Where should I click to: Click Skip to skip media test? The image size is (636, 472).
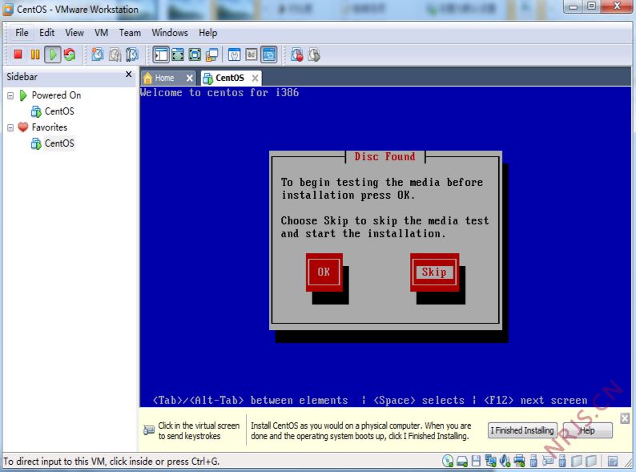click(434, 272)
